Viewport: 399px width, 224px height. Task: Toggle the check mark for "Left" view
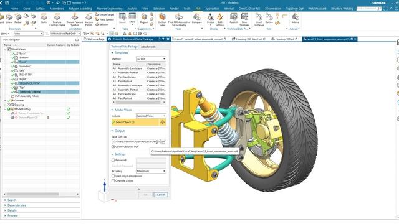point(12,70)
